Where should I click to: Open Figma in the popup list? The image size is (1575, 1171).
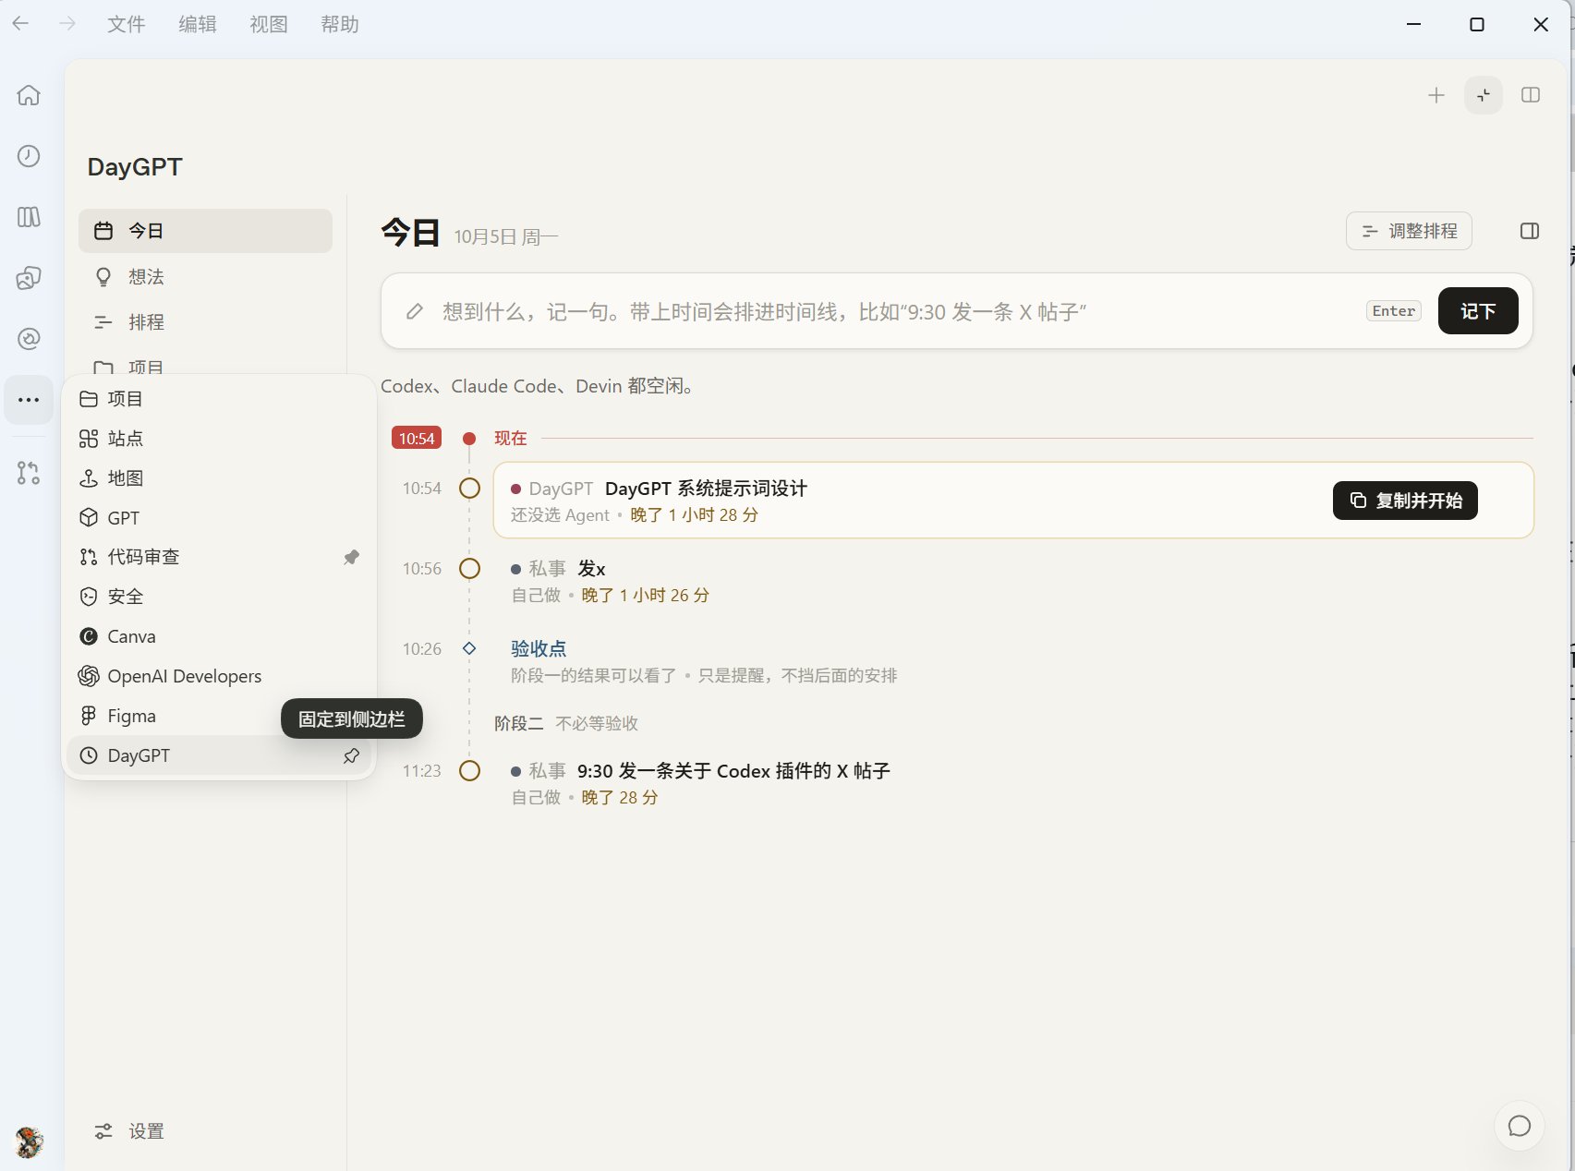[x=219, y=716]
